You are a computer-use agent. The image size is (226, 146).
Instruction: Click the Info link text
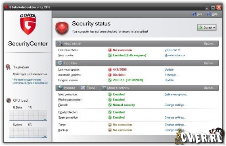(x=199, y=14)
